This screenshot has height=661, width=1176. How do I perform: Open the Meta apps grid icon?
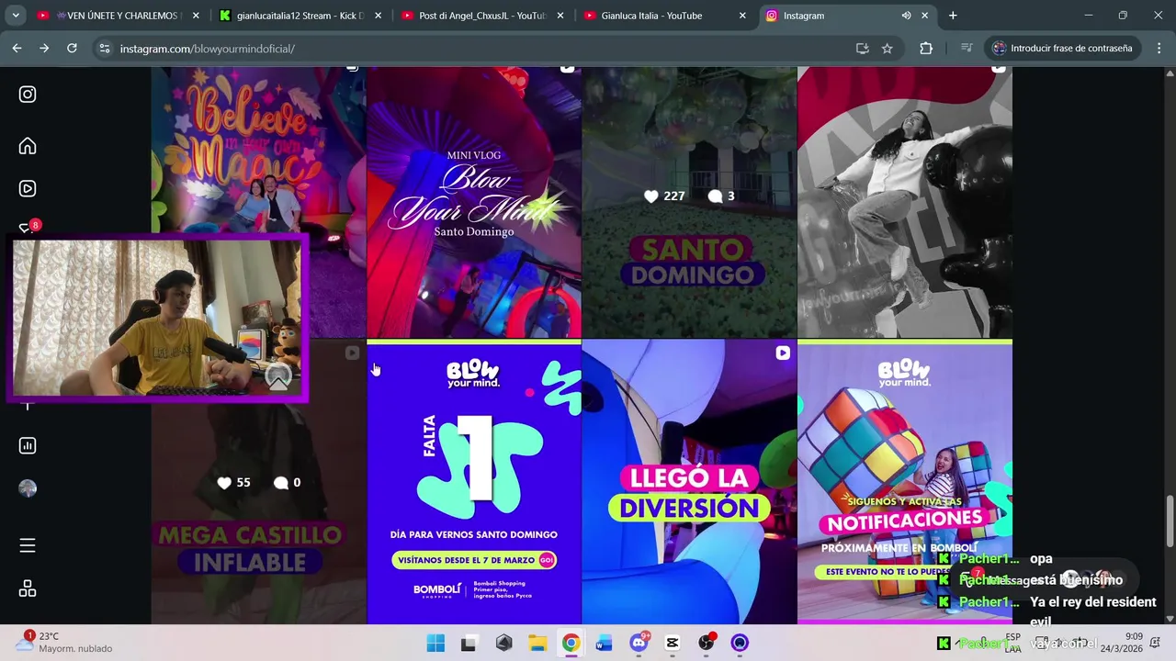[x=28, y=588]
